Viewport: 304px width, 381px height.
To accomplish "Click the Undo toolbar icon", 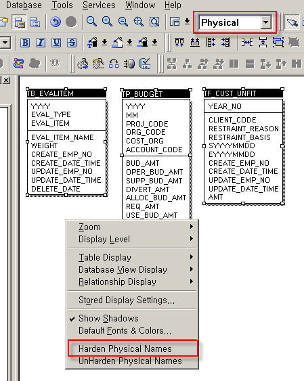I will [x=56, y=22].
